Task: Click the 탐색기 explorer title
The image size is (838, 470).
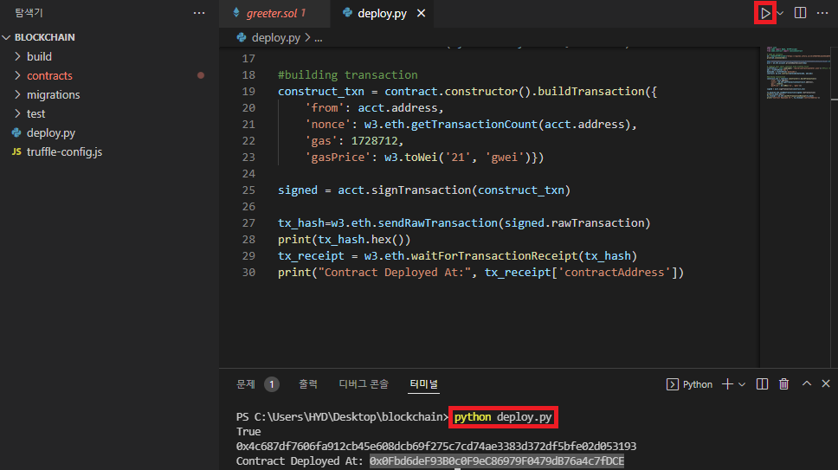Action: tap(29, 13)
